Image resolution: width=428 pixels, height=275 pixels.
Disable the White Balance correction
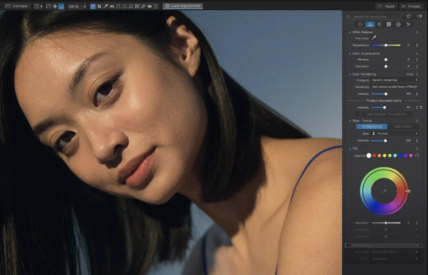(x=349, y=32)
